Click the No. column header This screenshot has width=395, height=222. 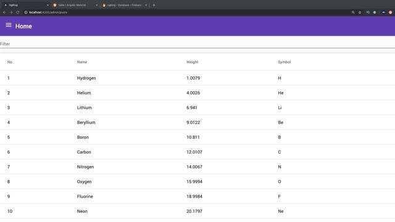[x=10, y=62]
